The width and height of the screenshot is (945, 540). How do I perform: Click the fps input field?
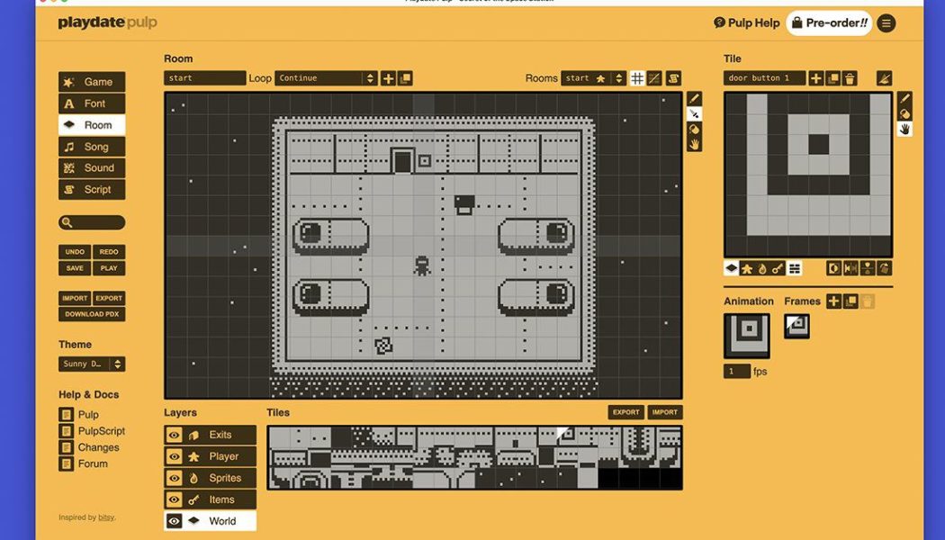click(x=739, y=370)
